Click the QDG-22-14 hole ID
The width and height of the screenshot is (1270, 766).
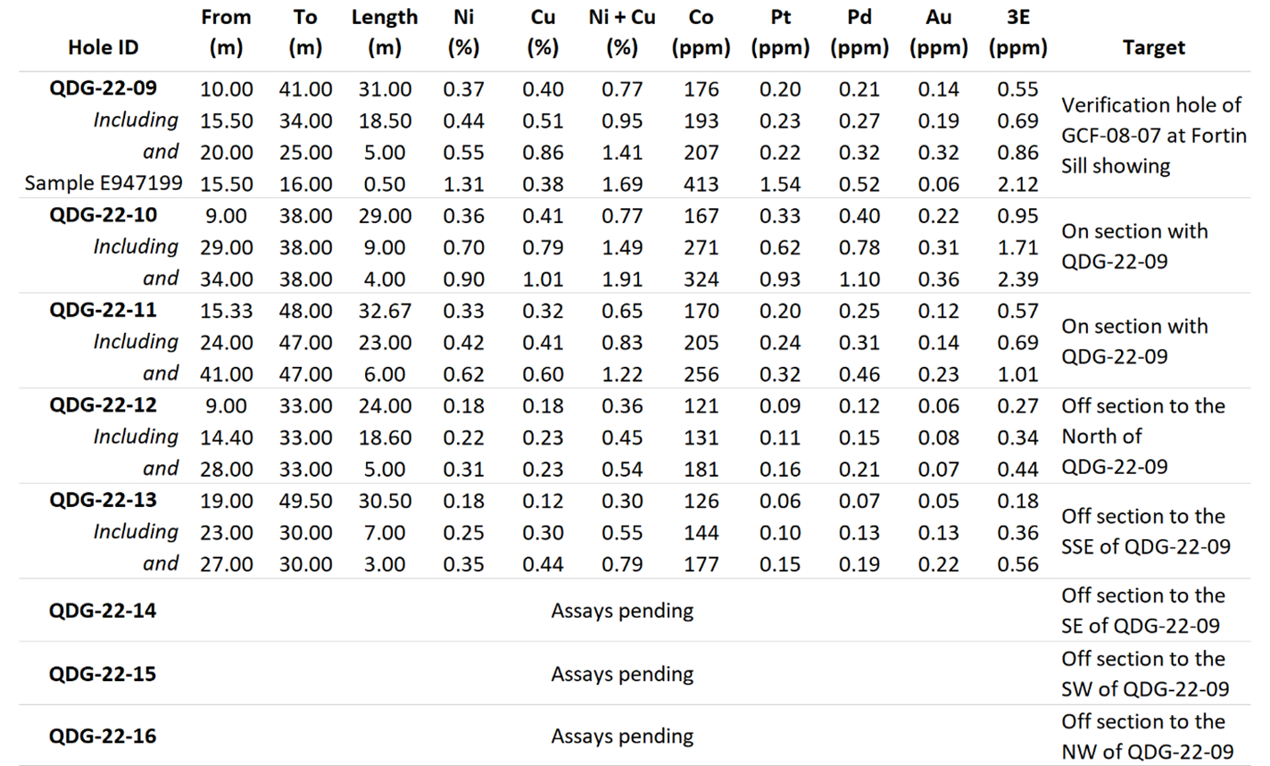point(103,611)
